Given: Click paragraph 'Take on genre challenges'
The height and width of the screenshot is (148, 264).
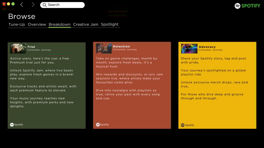Looking at the screenshot, I should (127, 62).
